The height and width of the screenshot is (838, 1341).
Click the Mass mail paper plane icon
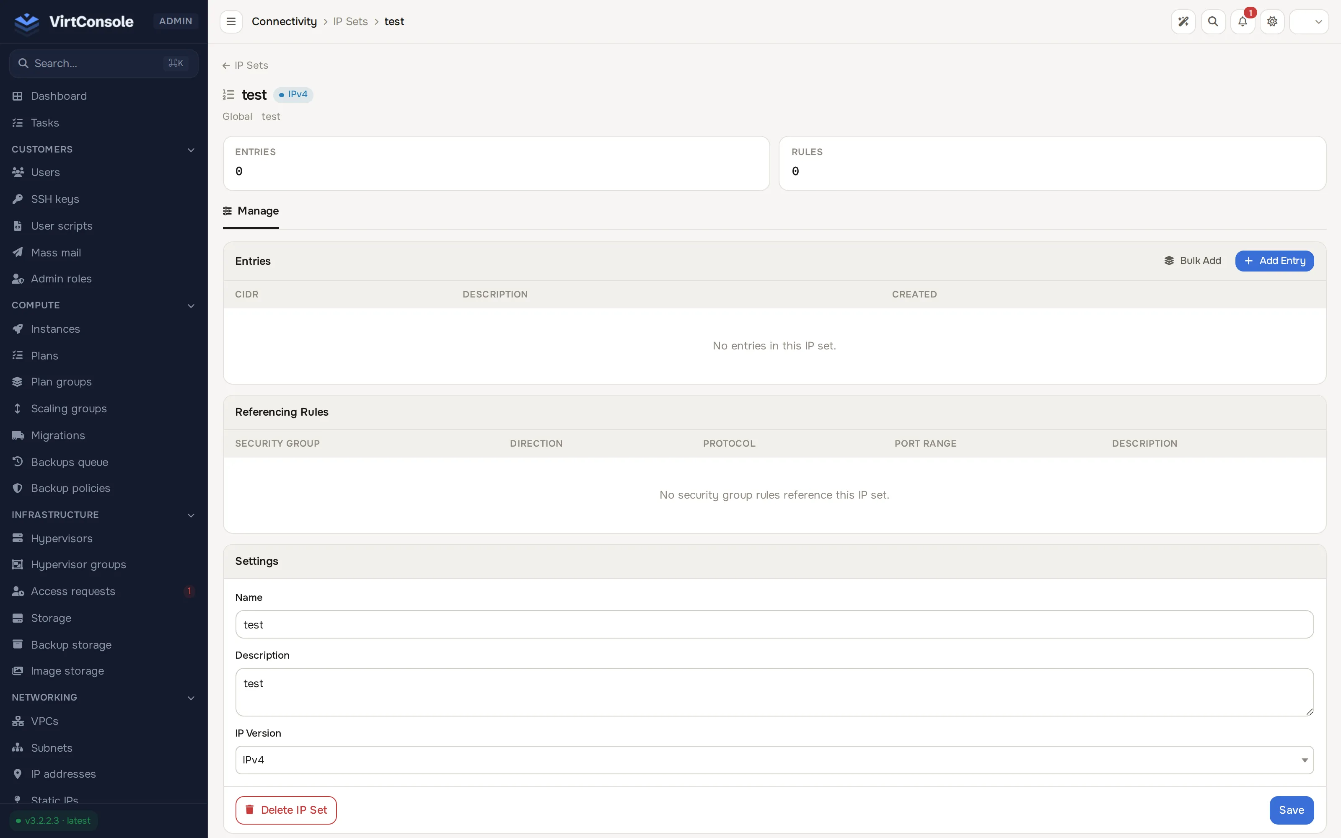pyautogui.click(x=18, y=252)
